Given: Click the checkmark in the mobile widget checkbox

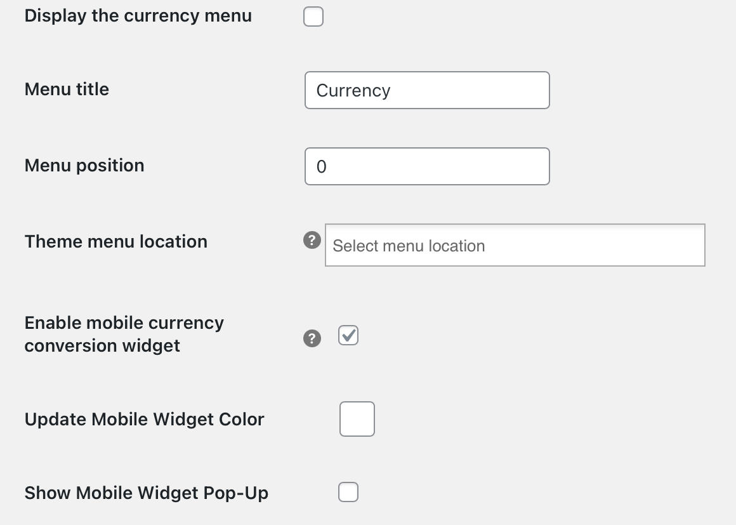Looking at the screenshot, I should point(348,335).
